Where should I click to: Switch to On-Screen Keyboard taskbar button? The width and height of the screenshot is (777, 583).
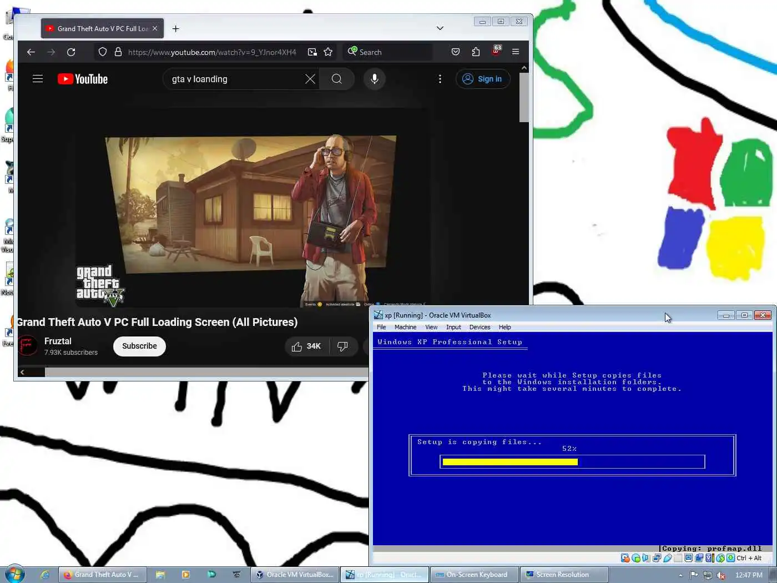(x=475, y=575)
